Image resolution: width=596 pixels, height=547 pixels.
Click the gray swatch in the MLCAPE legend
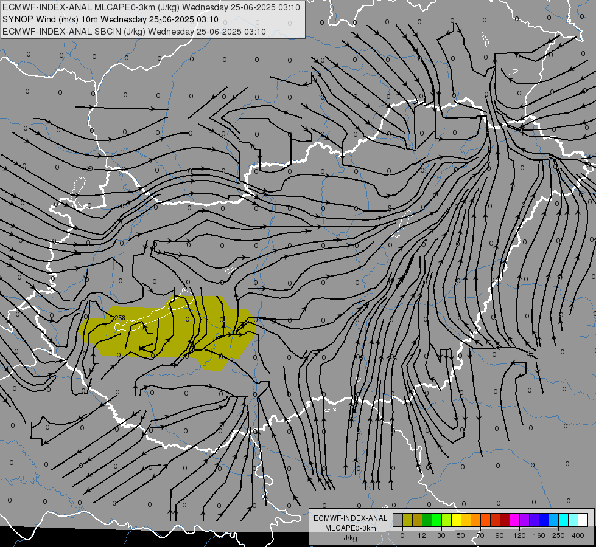click(x=398, y=520)
